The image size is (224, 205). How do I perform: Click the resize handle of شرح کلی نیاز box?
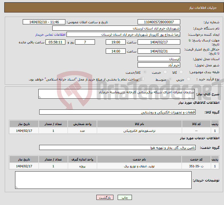coord(40,97)
